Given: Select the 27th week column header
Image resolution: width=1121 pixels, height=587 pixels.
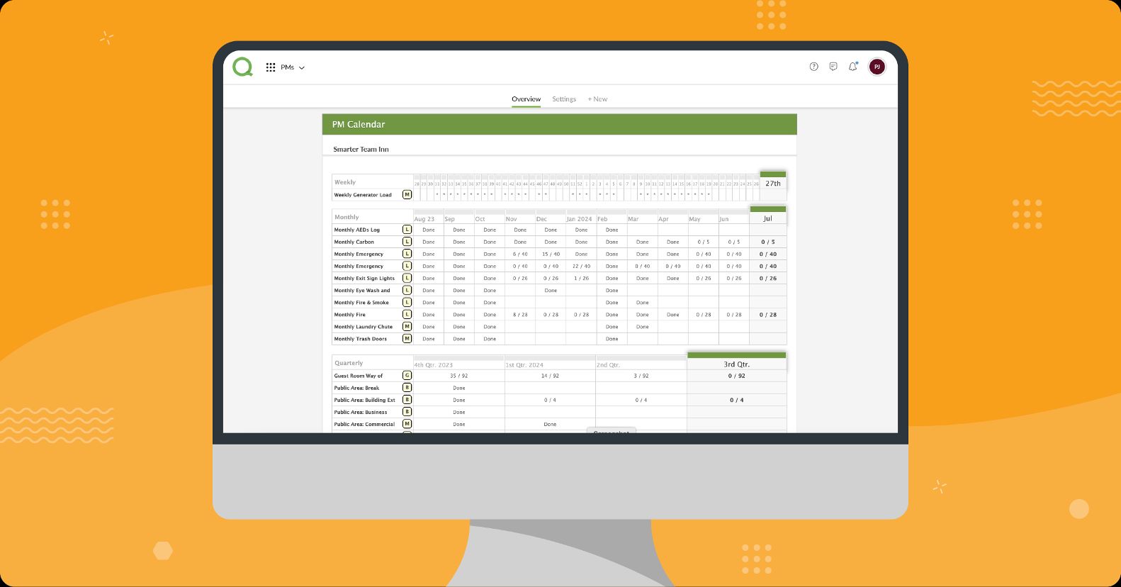Looking at the screenshot, I should [773, 183].
